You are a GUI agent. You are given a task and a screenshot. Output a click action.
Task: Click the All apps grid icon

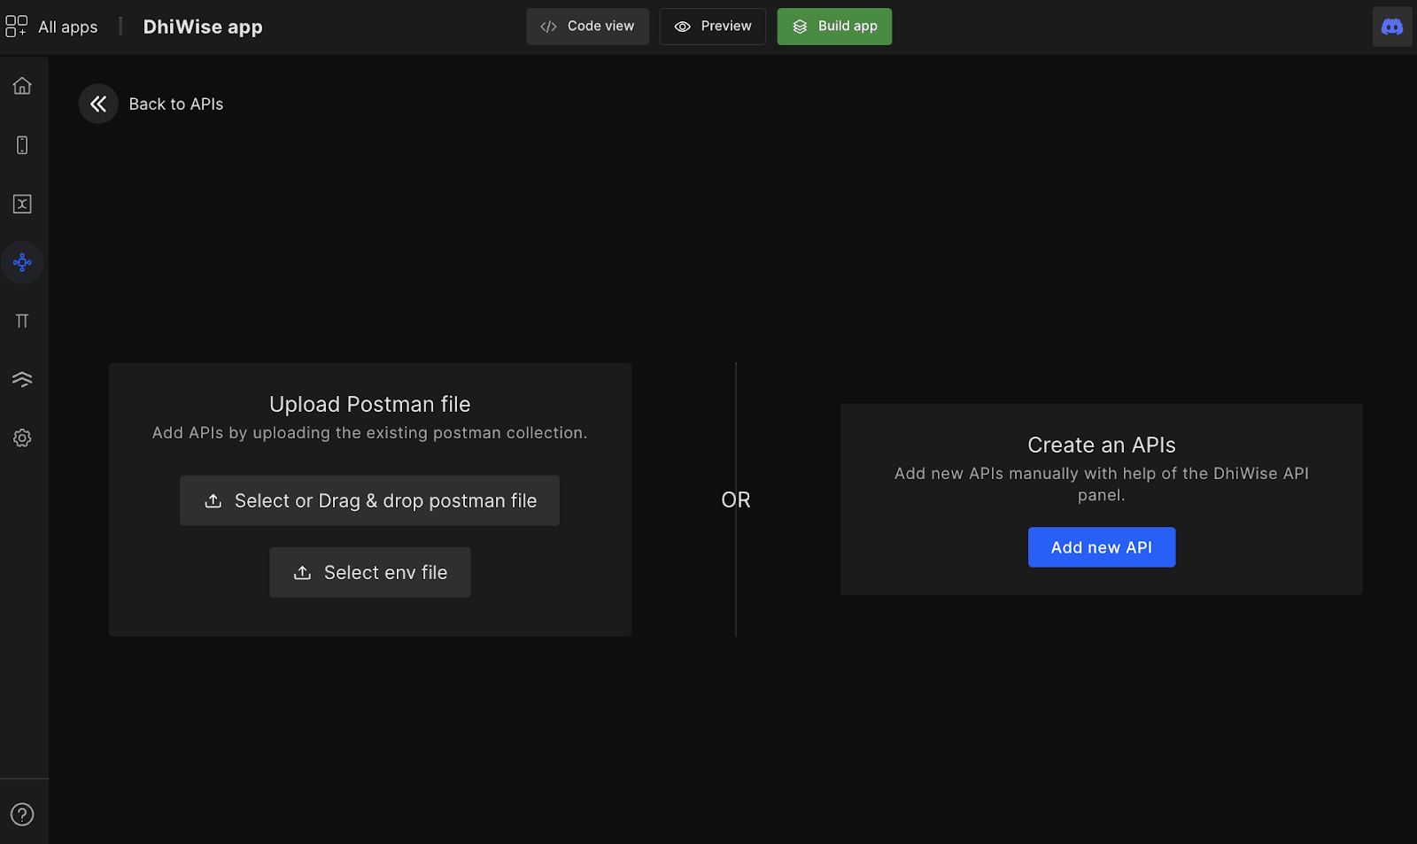(x=16, y=26)
